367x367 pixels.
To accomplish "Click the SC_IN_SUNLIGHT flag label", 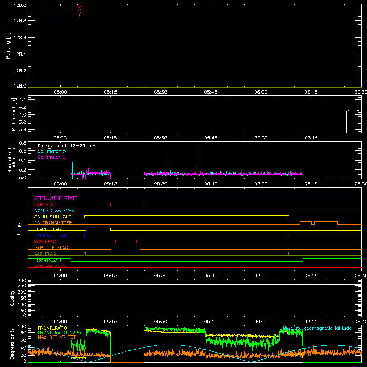I will [53, 217].
